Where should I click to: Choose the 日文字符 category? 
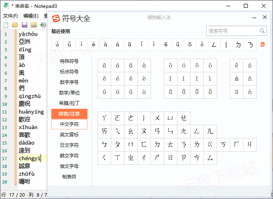coord(69,145)
